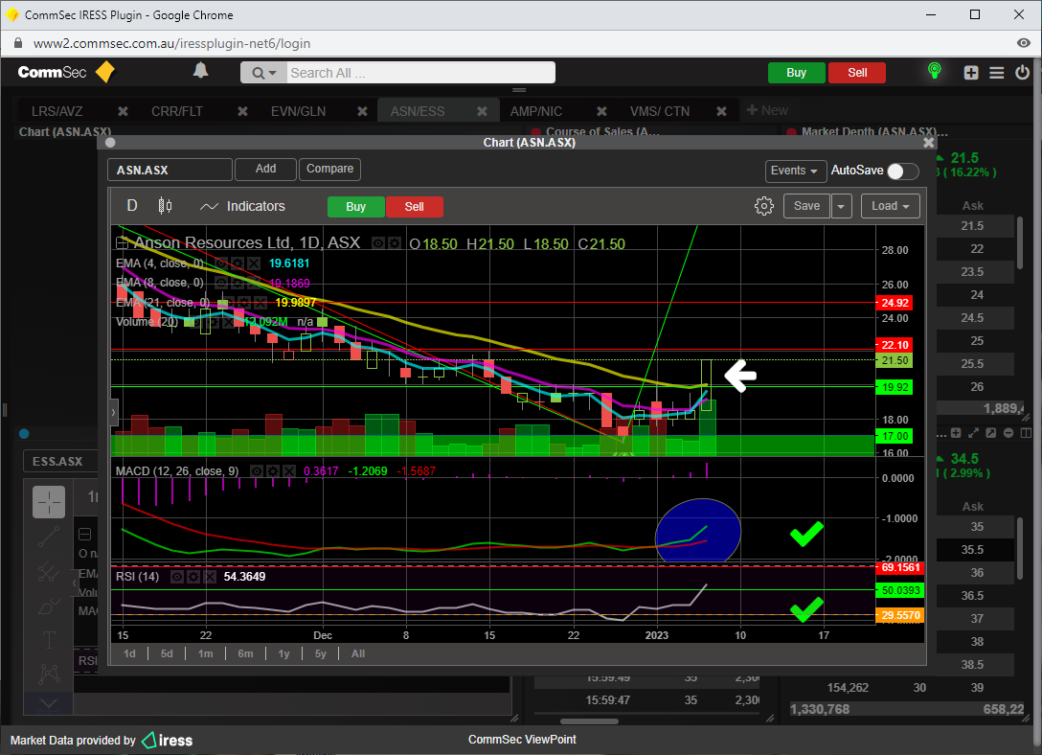Open settings gear for RSI (14)
1042x755 pixels.
coord(193,577)
